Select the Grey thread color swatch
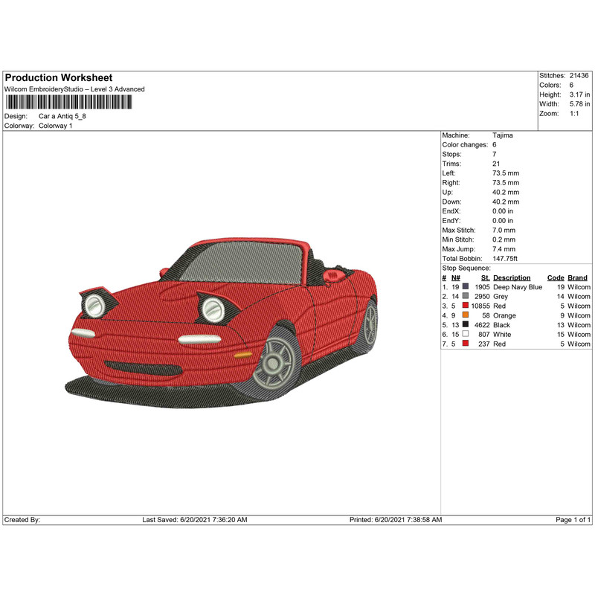The height and width of the screenshot is (595, 595). pyautogui.click(x=466, y=297)
